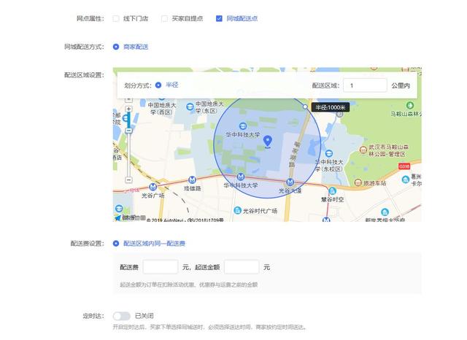Click the 同城配送点 label text
The height and width of the screenshot is (340, 467).
pos(242,18)
